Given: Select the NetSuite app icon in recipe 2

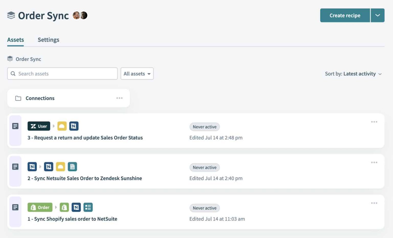Looking at the screenshot, I should point(49,167).
